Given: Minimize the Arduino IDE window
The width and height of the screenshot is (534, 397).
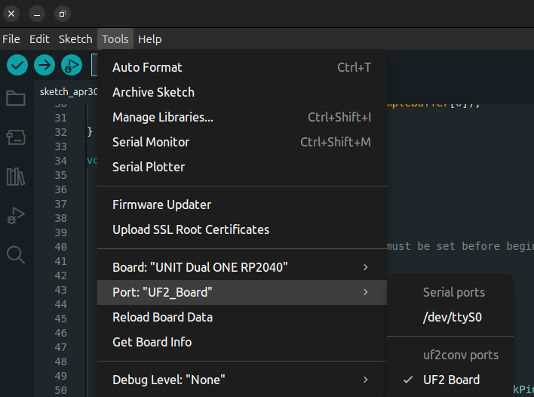Looking at the screenshot, I should coord(37,14).
